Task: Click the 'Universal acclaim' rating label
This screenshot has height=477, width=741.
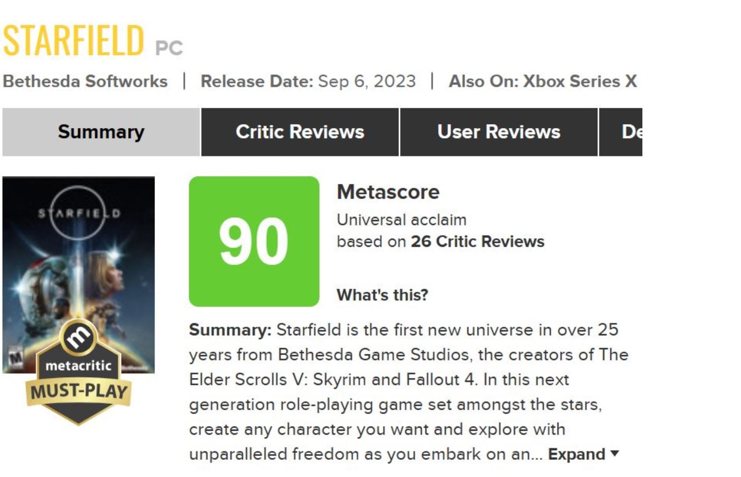Action: click(402, 220)
